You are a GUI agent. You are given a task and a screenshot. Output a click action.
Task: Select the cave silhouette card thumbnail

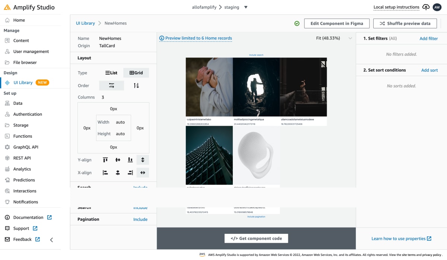click(256, 87)
